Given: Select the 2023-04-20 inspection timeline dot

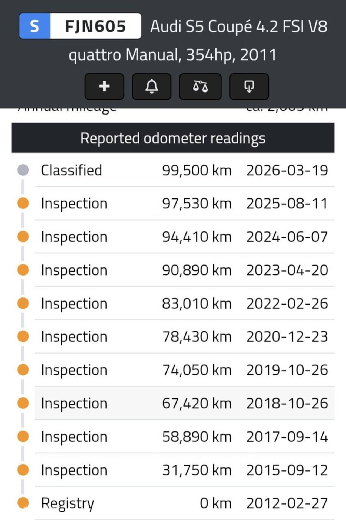Looking at the screenshot, I should click(23, 270).
